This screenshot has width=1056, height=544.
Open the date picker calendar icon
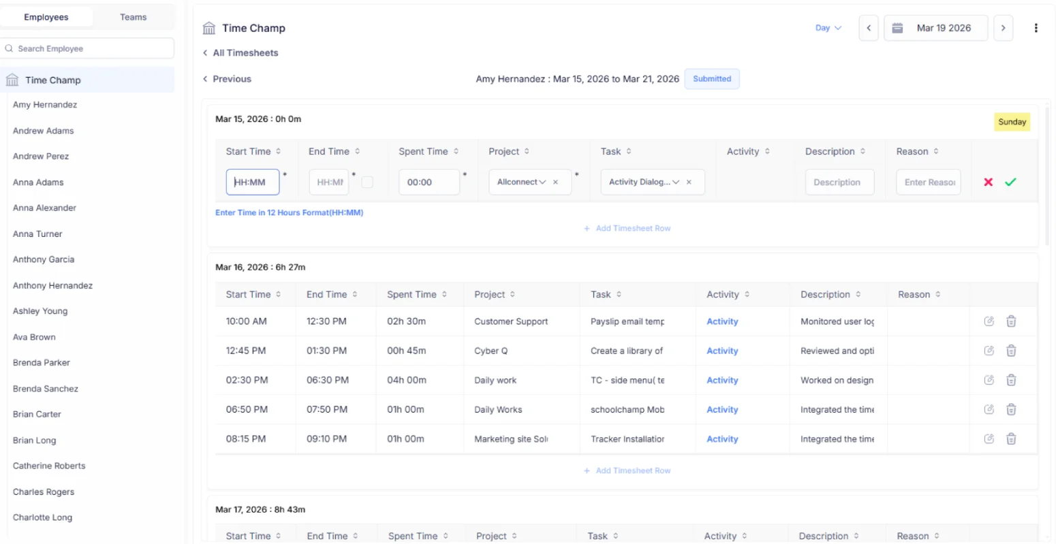pos(898,28)
